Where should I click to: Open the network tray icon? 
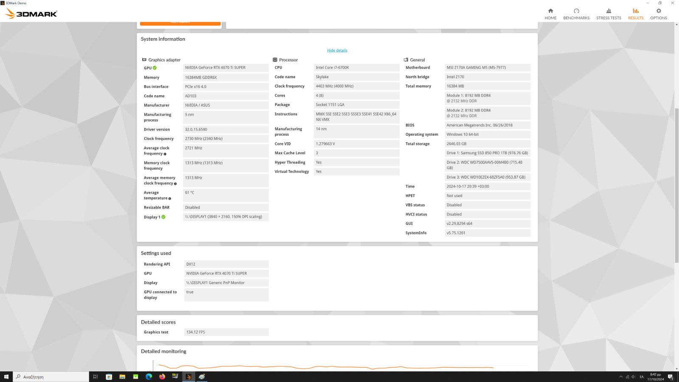(627, 377)
